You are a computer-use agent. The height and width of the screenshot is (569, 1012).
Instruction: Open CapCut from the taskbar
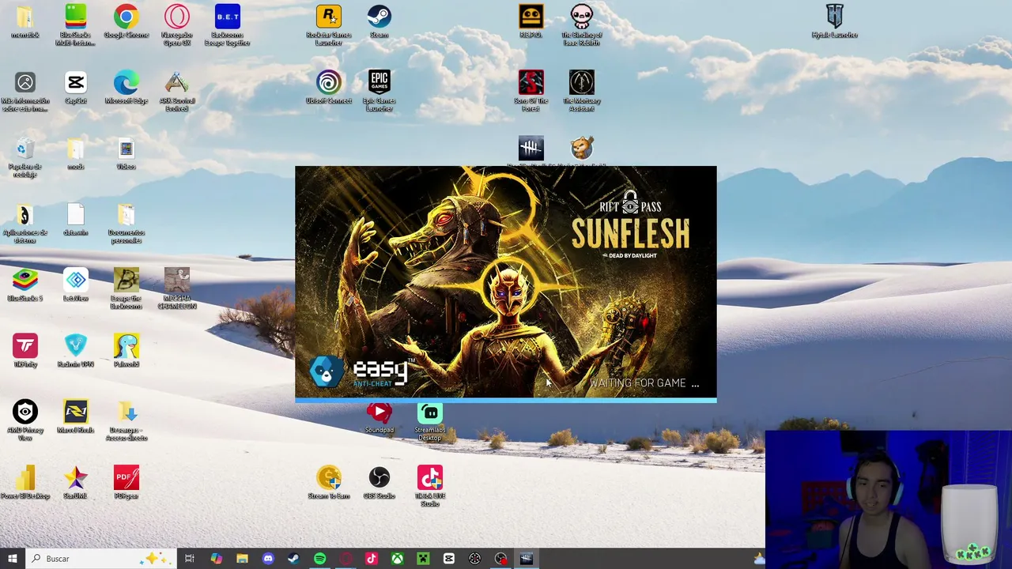449,559
